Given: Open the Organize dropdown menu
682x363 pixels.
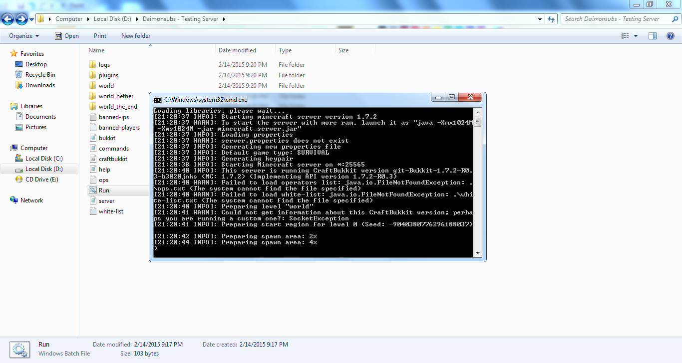Looking at the screenshot, I should [24, 36].
